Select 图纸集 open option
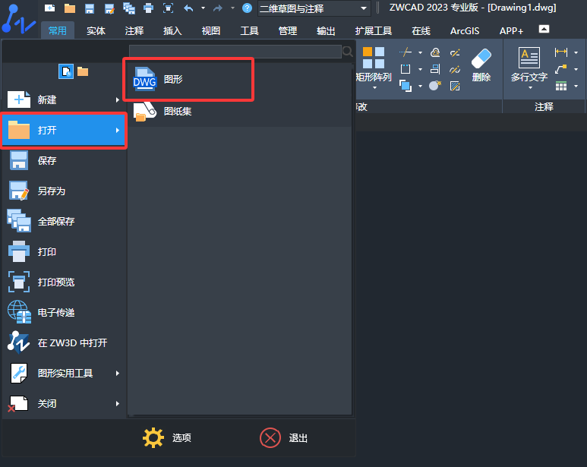 (240, 111)
